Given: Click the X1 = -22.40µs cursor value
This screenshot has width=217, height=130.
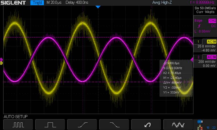Looking at the screenshot, I should click(x=172, y=78).
